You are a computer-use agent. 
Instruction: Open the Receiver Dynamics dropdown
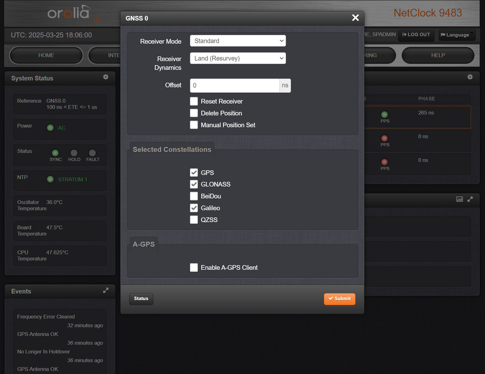[238, 58]
